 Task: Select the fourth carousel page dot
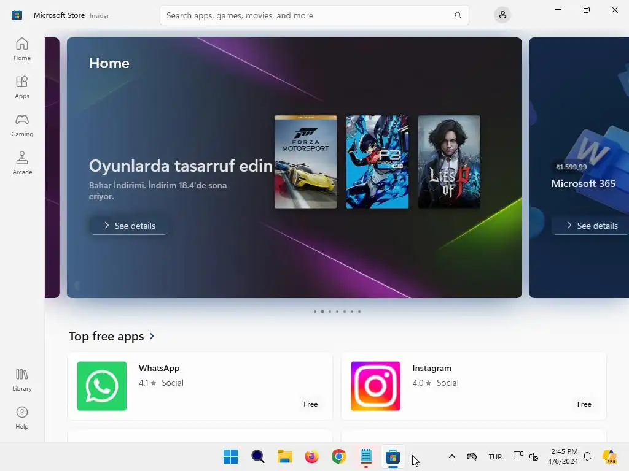(337, 311)
